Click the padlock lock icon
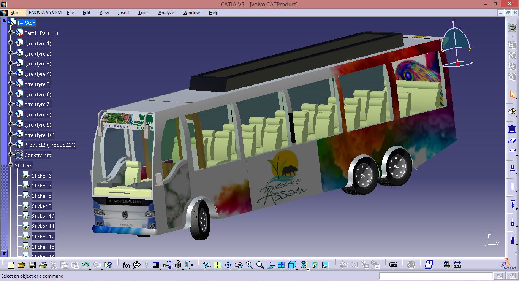This screenshot has height=281, width=519. click(x=178, y=265)
